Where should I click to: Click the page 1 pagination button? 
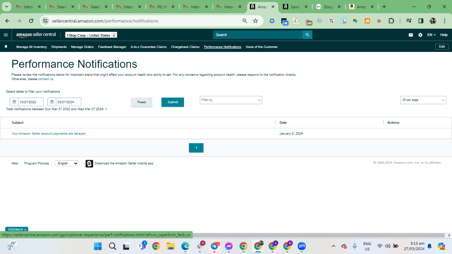coord(196,148)
